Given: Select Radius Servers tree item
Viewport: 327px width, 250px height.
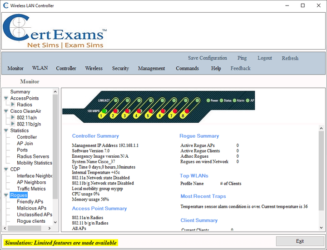Looking at the screenshot, I should point(33,156).
